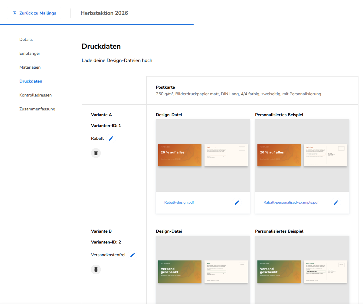
Task: Delete Variante B using the trash icon
Action: 96,270
